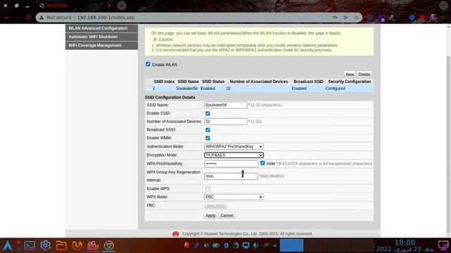
Task: Show desktop using the taskbar corner icon
Action: pyautogui.click(x=443, y=245)
